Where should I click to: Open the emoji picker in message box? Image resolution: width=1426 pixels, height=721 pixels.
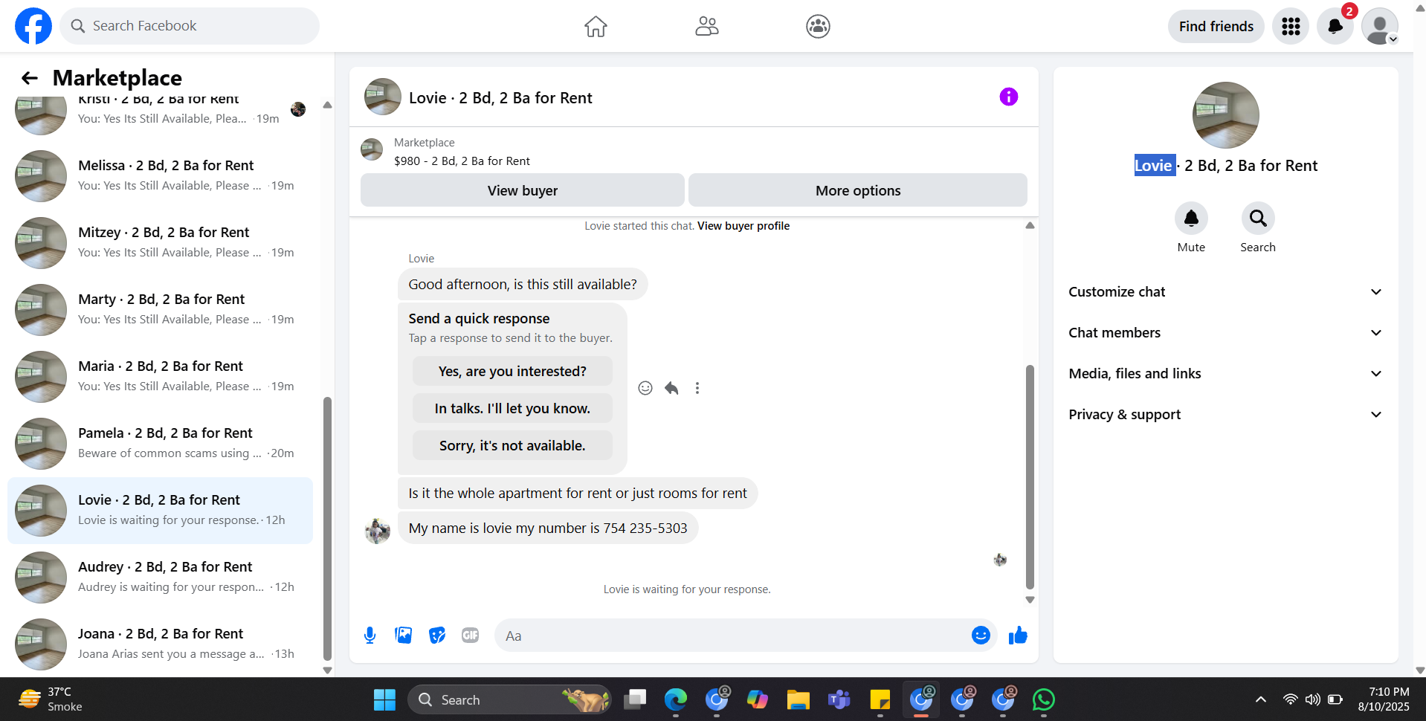pos(981,636)
